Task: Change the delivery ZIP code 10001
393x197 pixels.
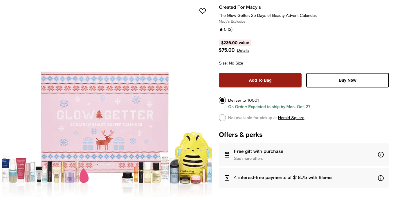Action: (x=253, y=100)
